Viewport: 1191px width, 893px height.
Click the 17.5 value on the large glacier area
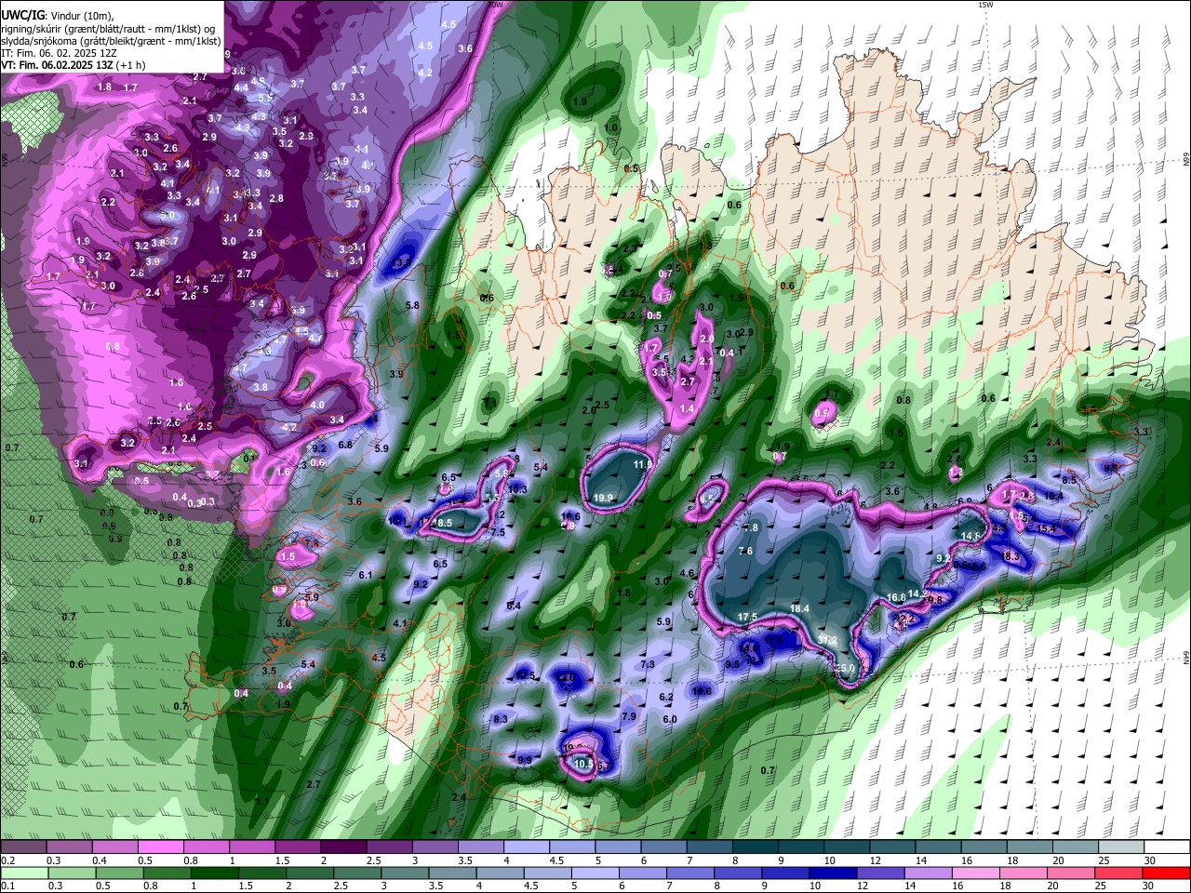(747, 618)
